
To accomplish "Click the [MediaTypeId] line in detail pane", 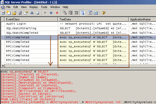I will pos(37,83).
